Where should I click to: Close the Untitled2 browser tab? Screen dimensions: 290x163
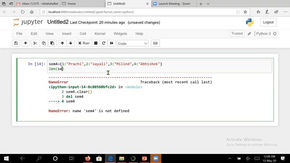(x=147, y=4)
